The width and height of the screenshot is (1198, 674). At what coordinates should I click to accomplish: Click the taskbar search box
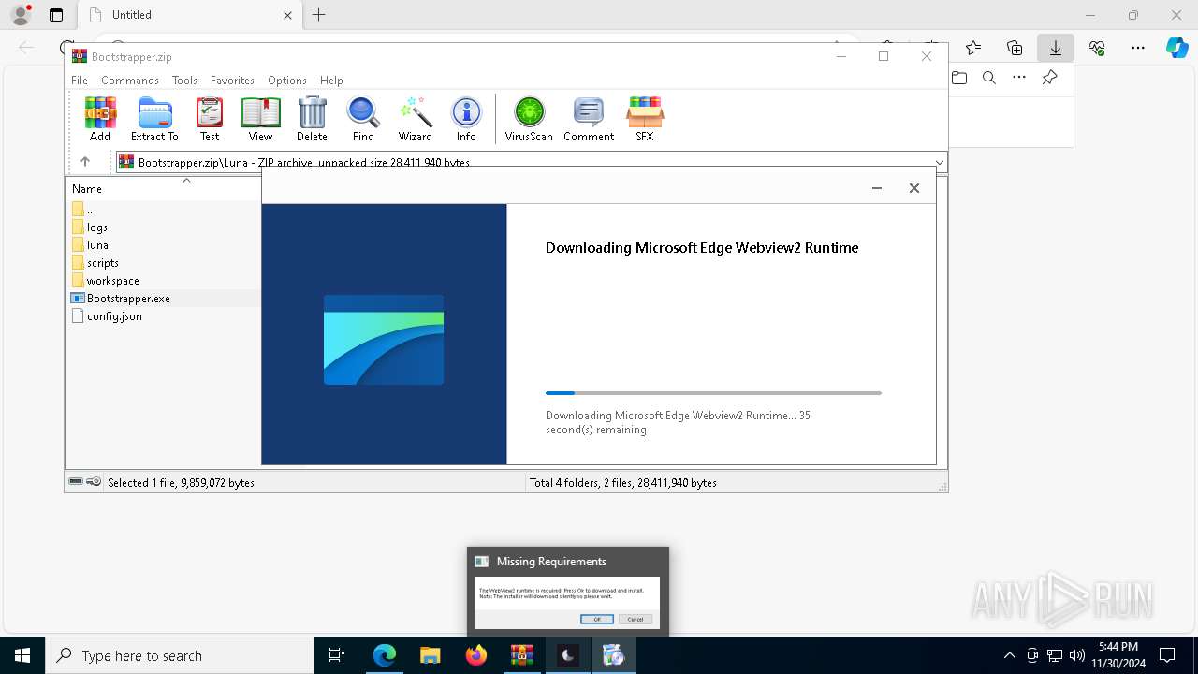180,655
